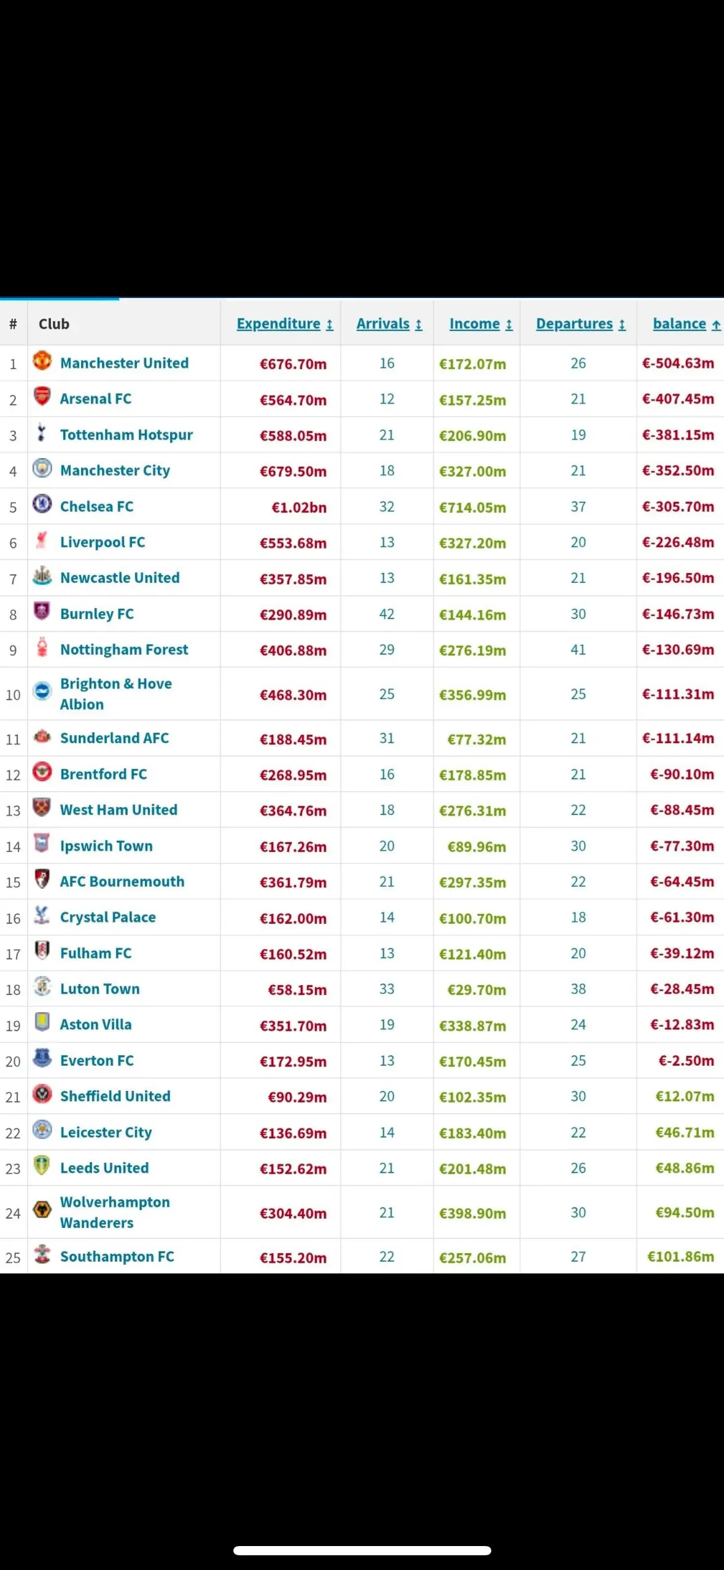Click the Manchester United club crest
The image size is (724, 1570).
tap(42, 361)
